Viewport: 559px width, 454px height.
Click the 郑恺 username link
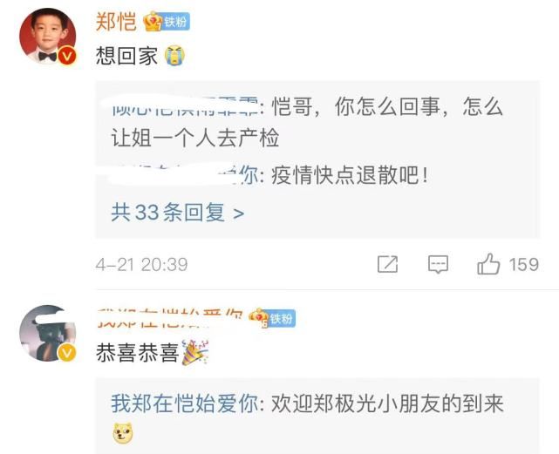(116, 22)
